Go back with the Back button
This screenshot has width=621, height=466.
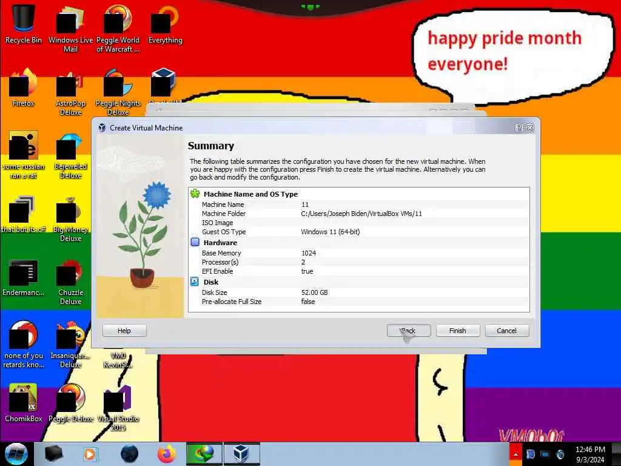click(x=409, y=331)
